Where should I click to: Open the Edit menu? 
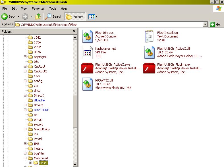tap(14, 9)
